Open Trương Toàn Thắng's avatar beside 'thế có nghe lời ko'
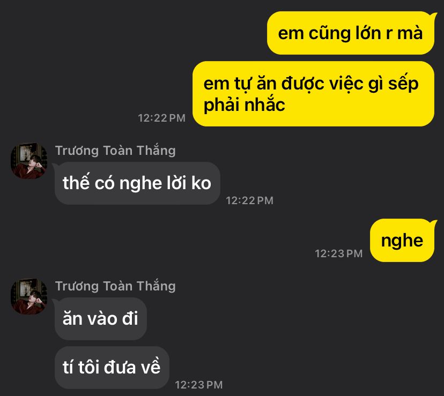Screen dimensions: 444x396 [x=29, y=161]
